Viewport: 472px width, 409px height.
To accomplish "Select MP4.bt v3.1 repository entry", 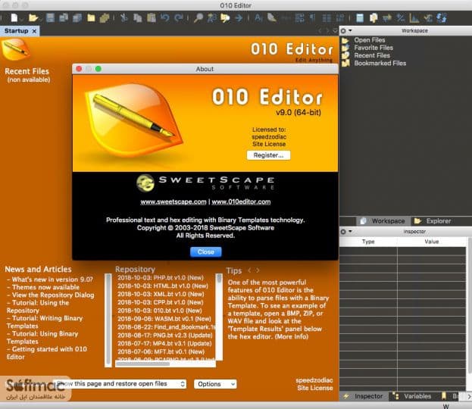I will click(x=164, y=343).
